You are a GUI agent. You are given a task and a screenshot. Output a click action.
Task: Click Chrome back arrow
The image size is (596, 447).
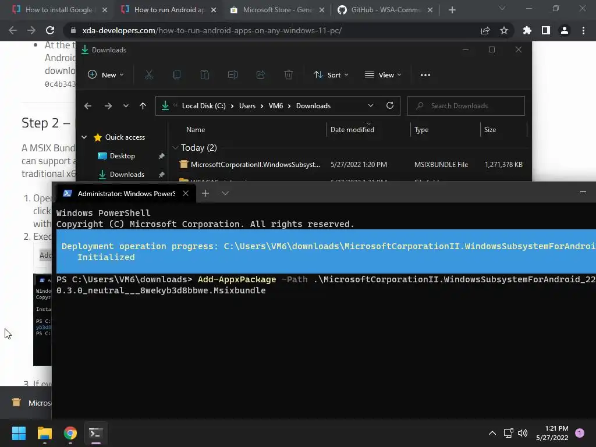click(x=13, y=30)
